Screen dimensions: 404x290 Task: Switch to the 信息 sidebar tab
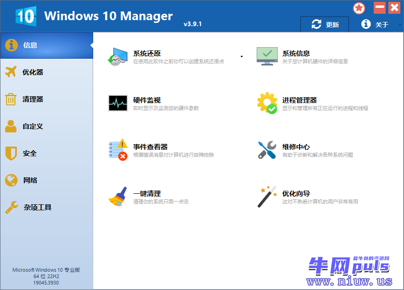click(47, 45)
